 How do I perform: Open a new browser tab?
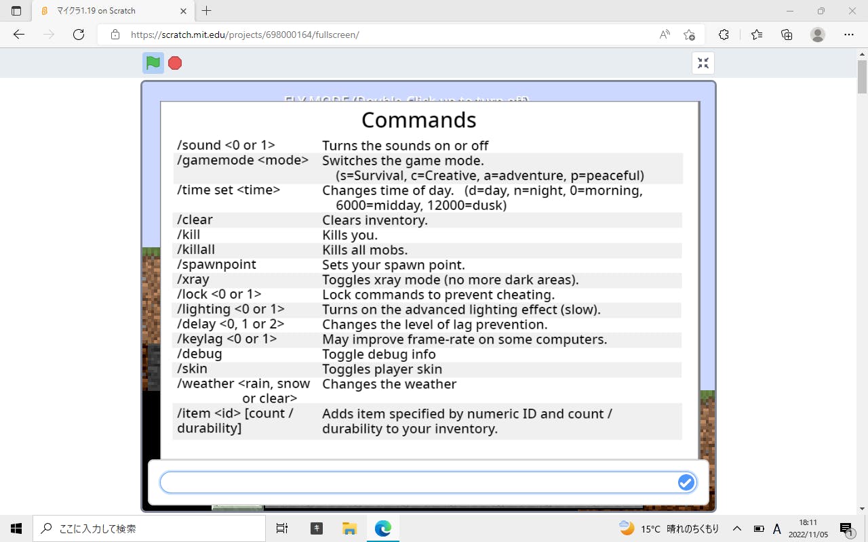(207, 11)
